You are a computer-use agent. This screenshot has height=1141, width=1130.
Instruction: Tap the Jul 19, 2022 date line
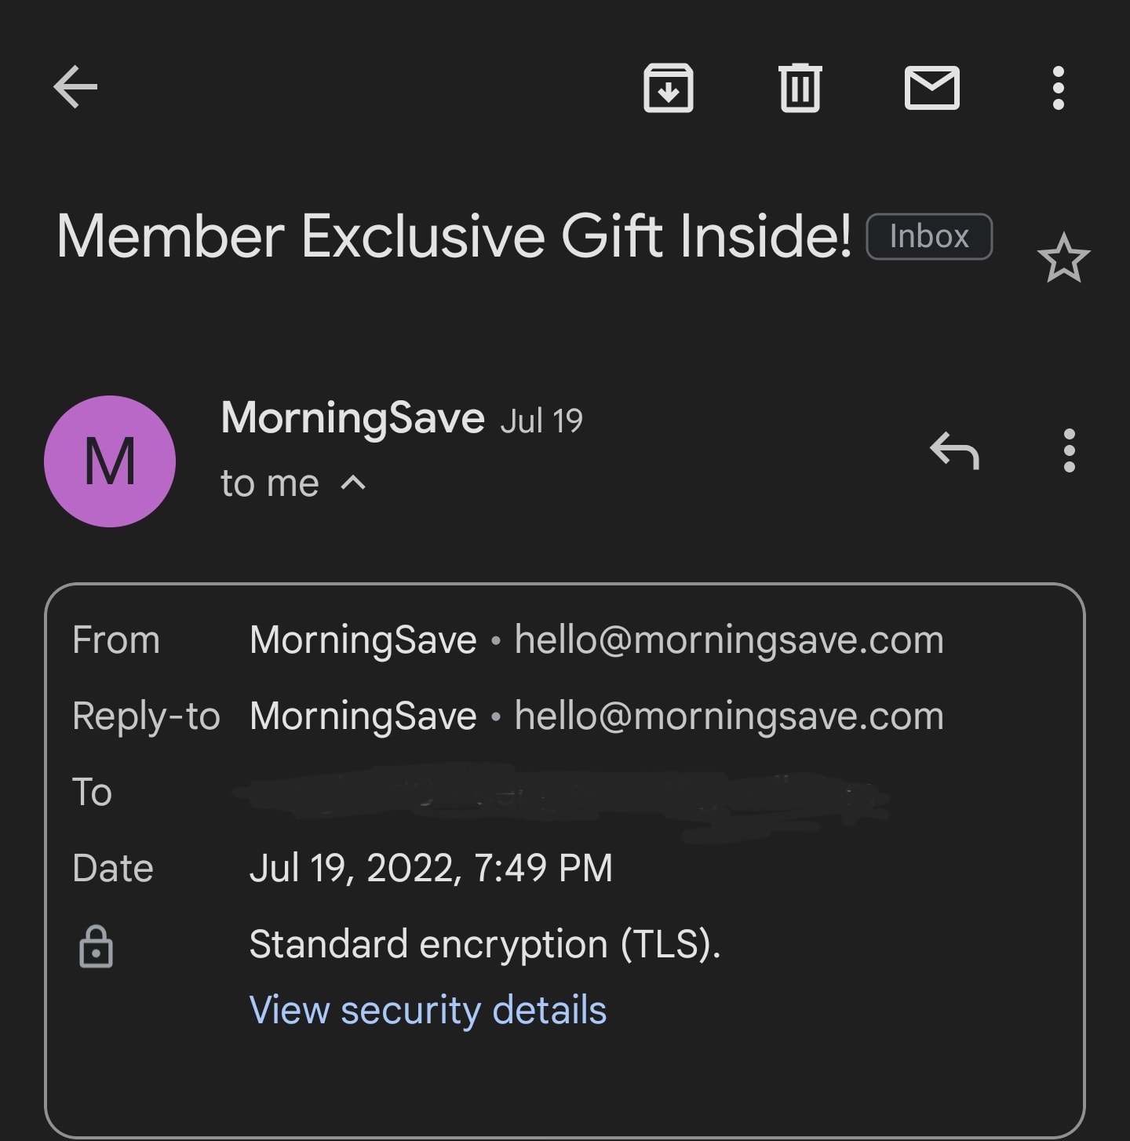point(431,868)
